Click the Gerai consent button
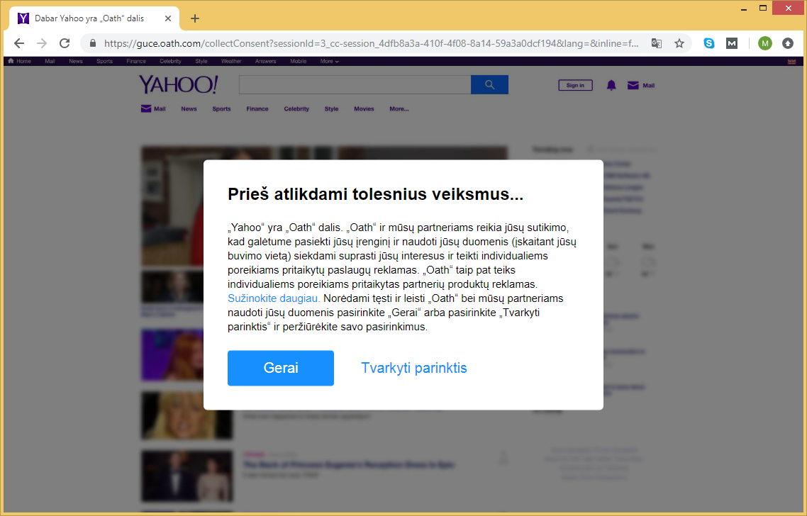Image resolution: width=807 pixels, height=516 pixels. (x=280, y=368)
